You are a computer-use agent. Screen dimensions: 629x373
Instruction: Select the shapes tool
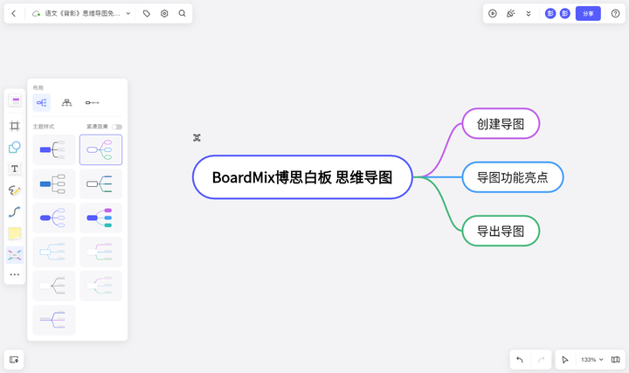click(x=15, y=148)
